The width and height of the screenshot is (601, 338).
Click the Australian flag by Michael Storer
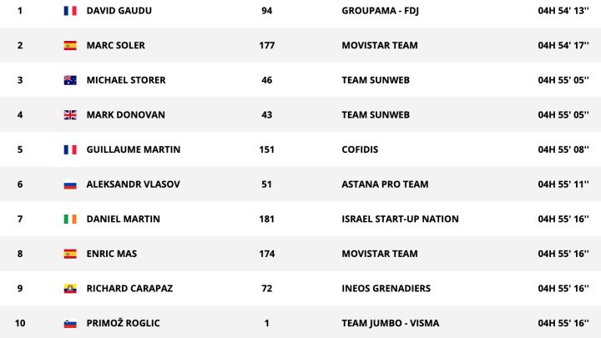[70, 80]
